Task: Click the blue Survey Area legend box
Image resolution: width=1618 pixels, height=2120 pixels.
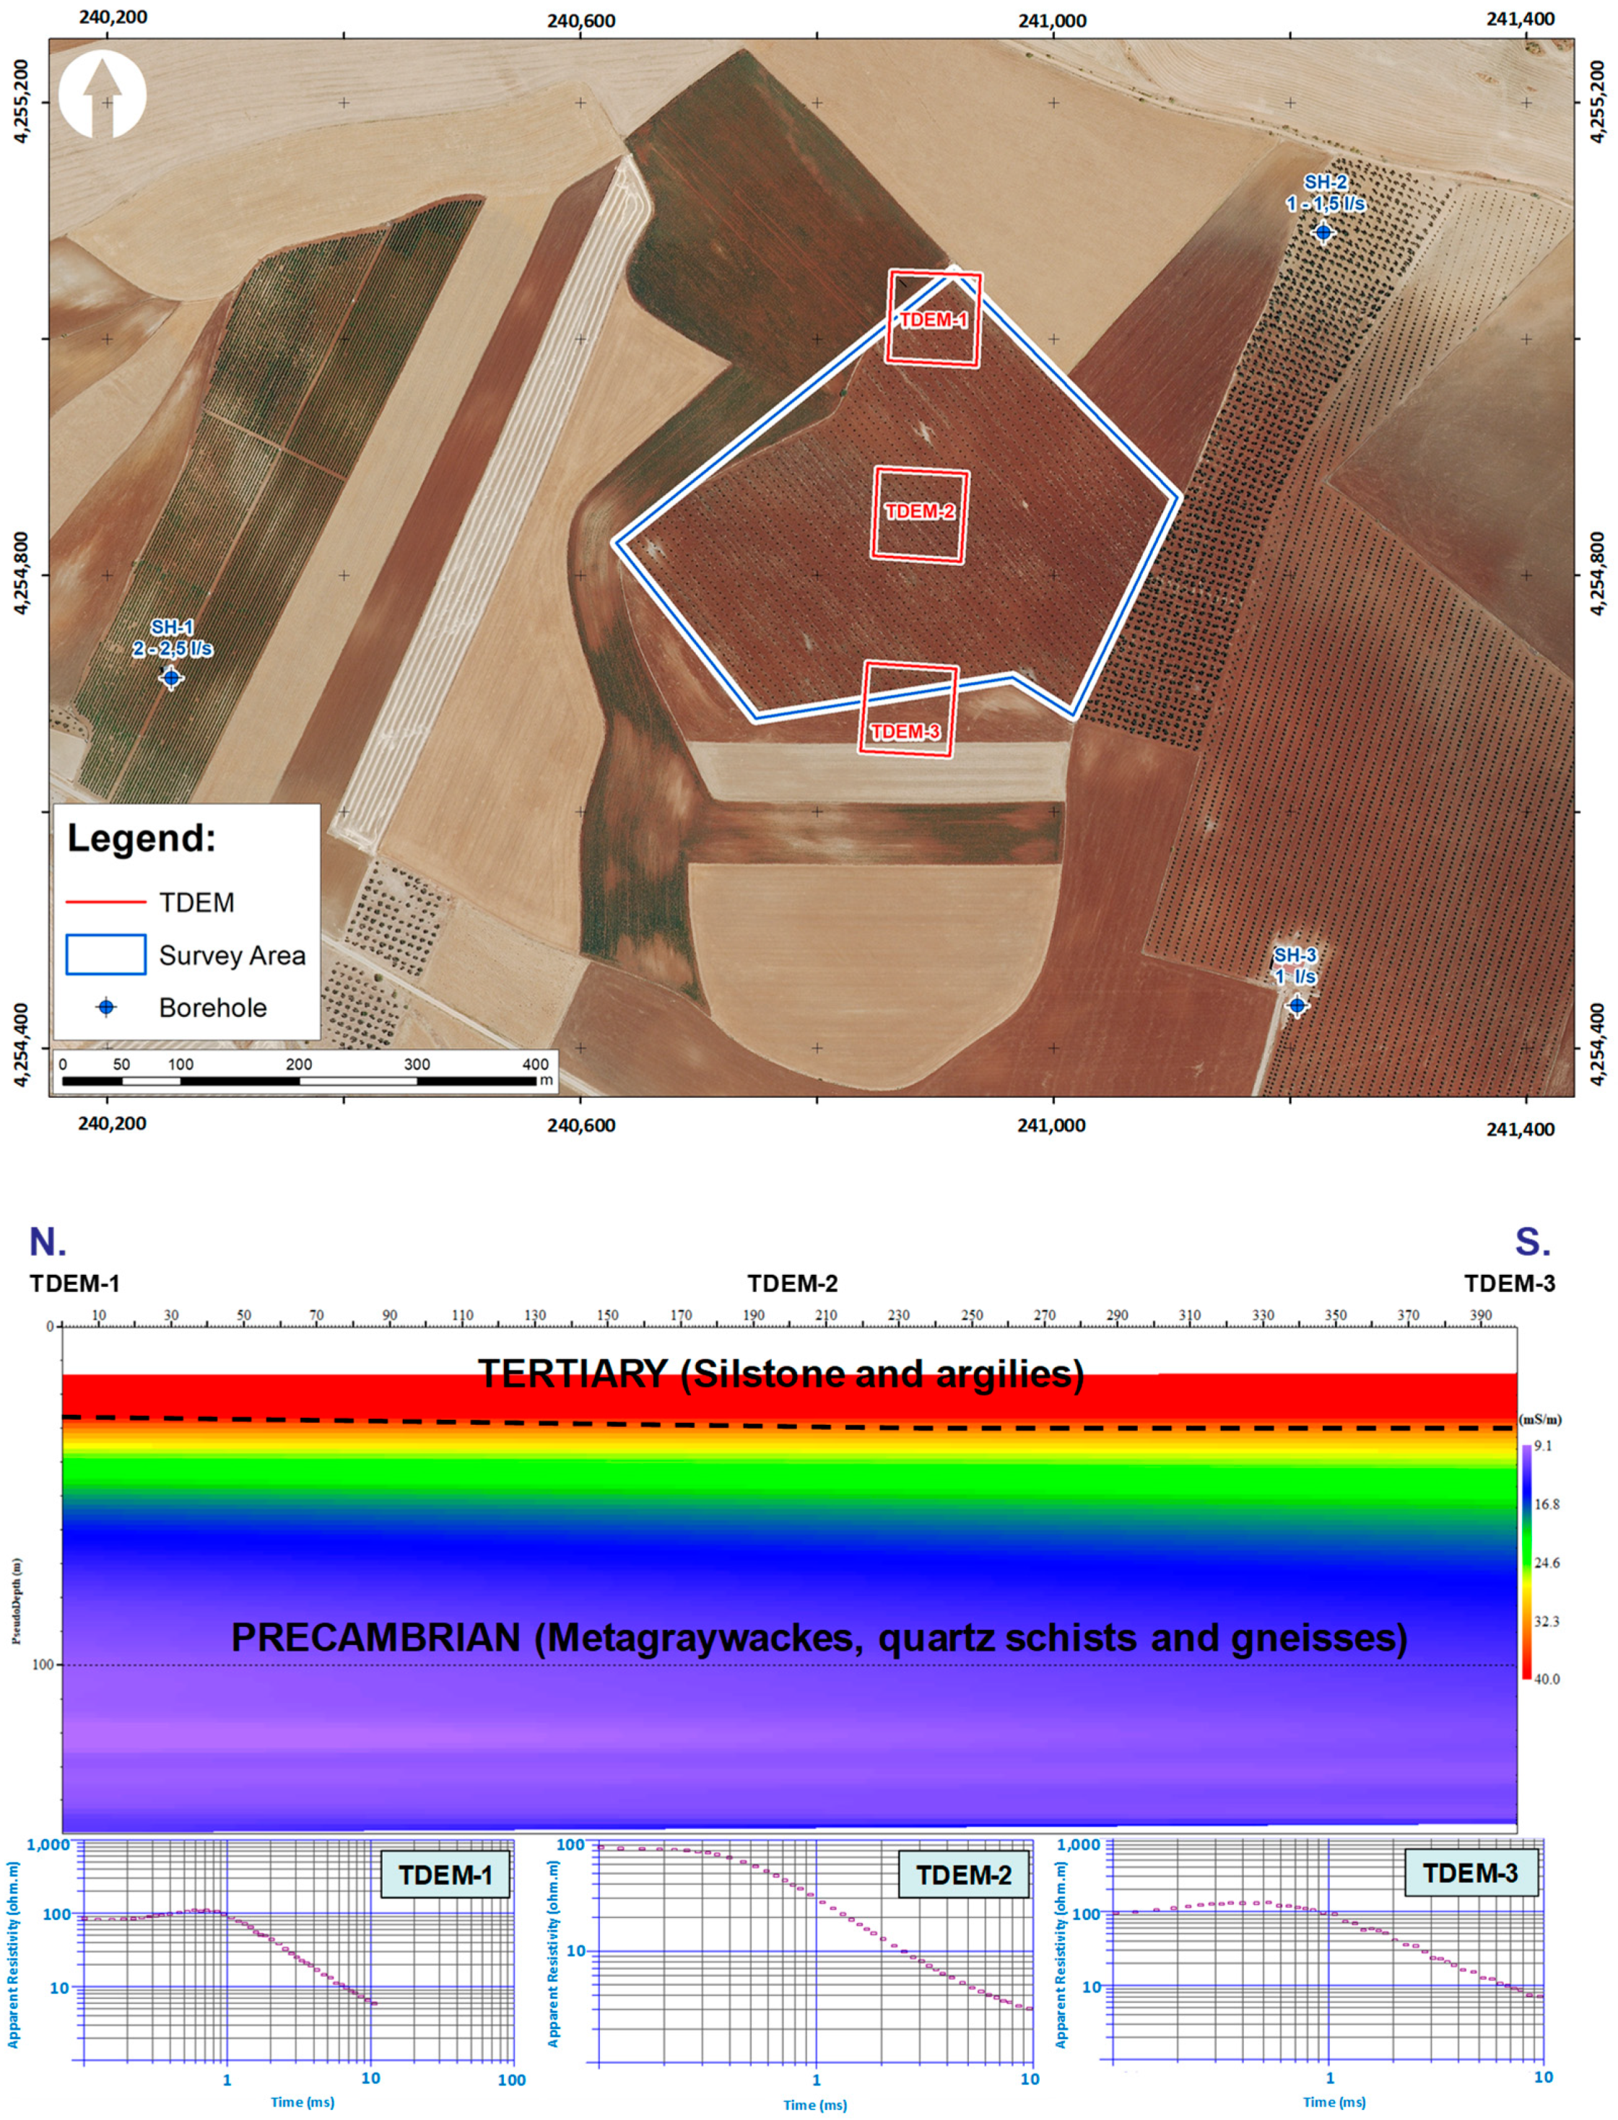Action: pos(106,954)
